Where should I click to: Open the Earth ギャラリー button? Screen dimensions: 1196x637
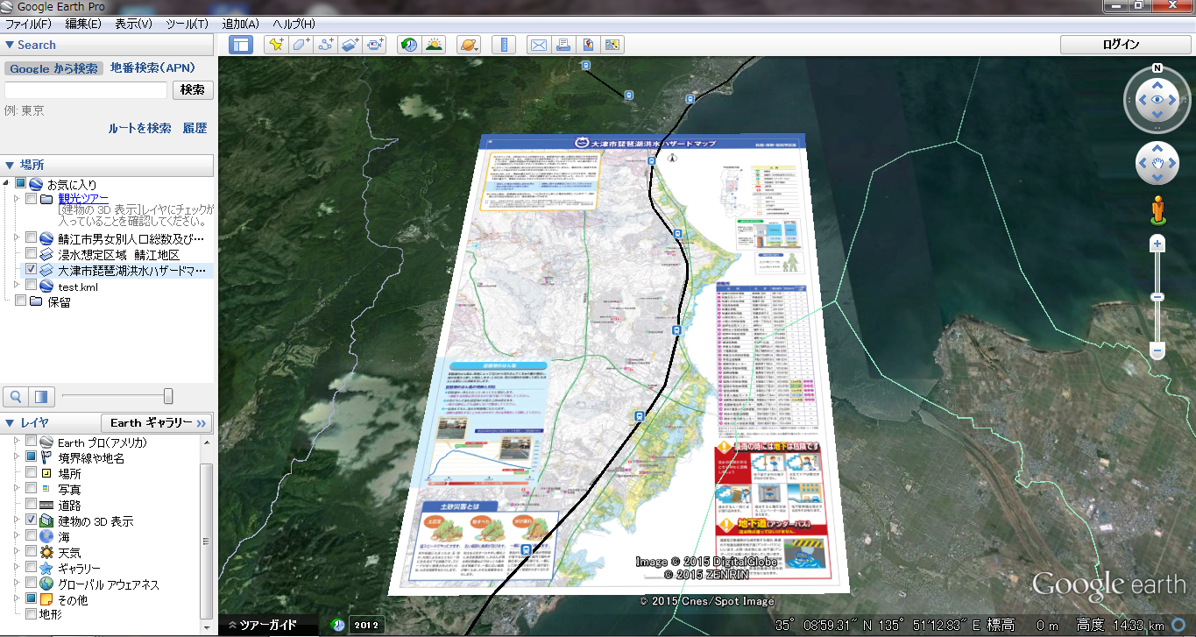[157, 423]
